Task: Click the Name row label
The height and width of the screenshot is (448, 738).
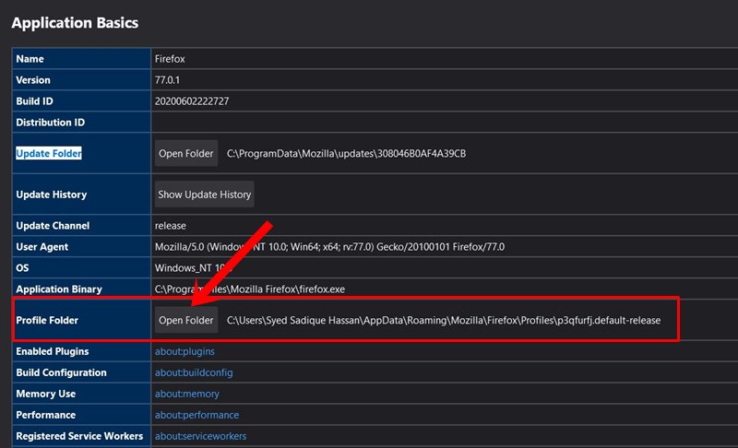Action: (x=30, y=59)
